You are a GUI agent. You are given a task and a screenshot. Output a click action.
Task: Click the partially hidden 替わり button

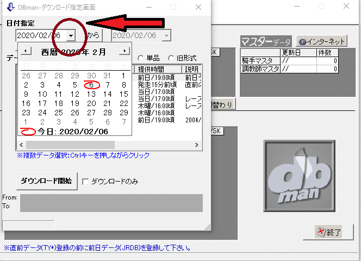(222, 104)
